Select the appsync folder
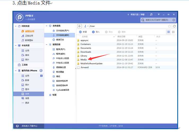 tap(127, 40)
